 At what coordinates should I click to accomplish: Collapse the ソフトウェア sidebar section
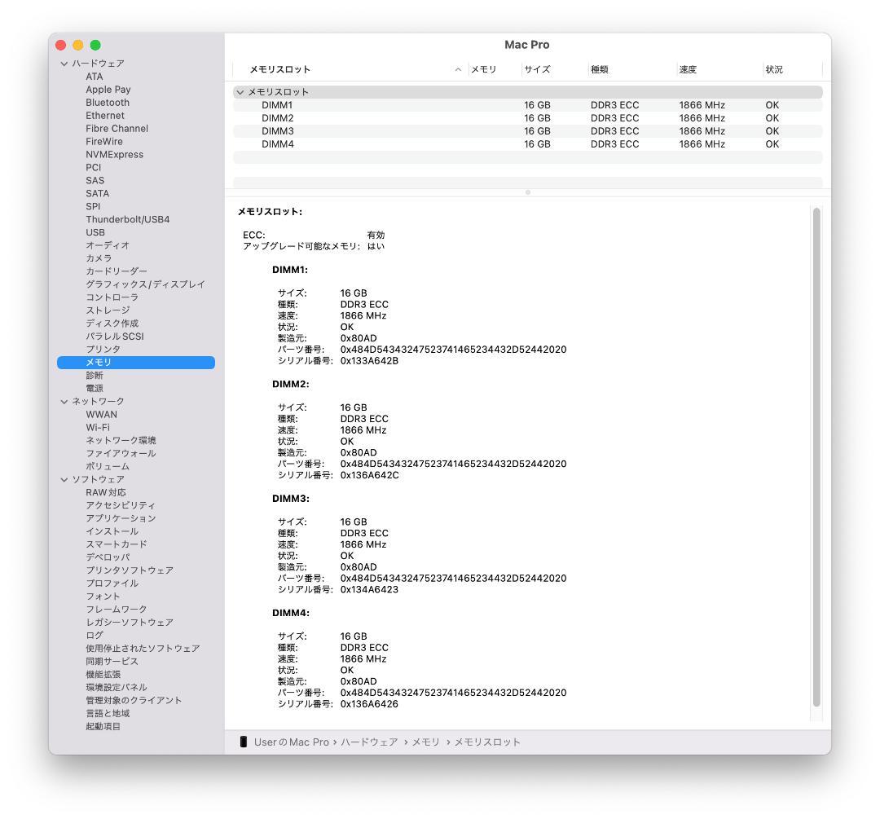(x=64, y=478)
